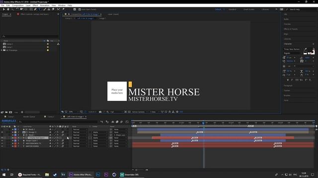Click the All Caps text style button

(297, 80)
